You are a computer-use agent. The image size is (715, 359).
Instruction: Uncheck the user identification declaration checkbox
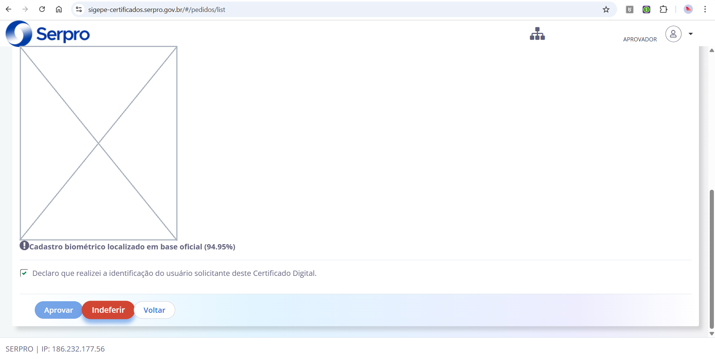24,273
